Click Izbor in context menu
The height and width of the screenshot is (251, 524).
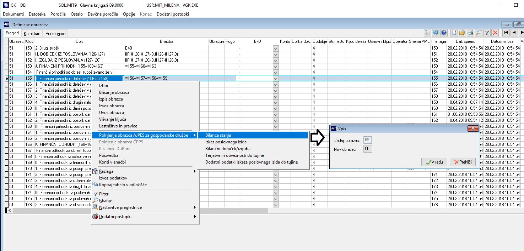point(145,86)
